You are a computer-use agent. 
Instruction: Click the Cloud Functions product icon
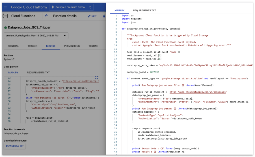pos(5,16)
